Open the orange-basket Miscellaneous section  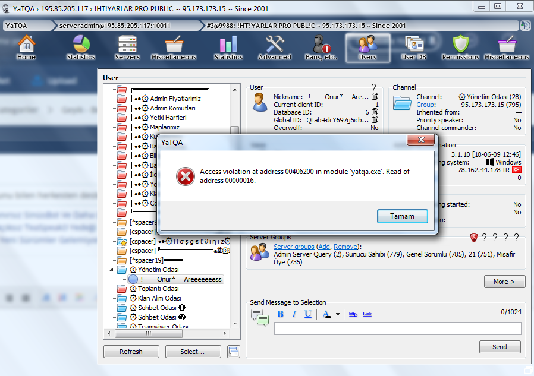click(174, 48)
